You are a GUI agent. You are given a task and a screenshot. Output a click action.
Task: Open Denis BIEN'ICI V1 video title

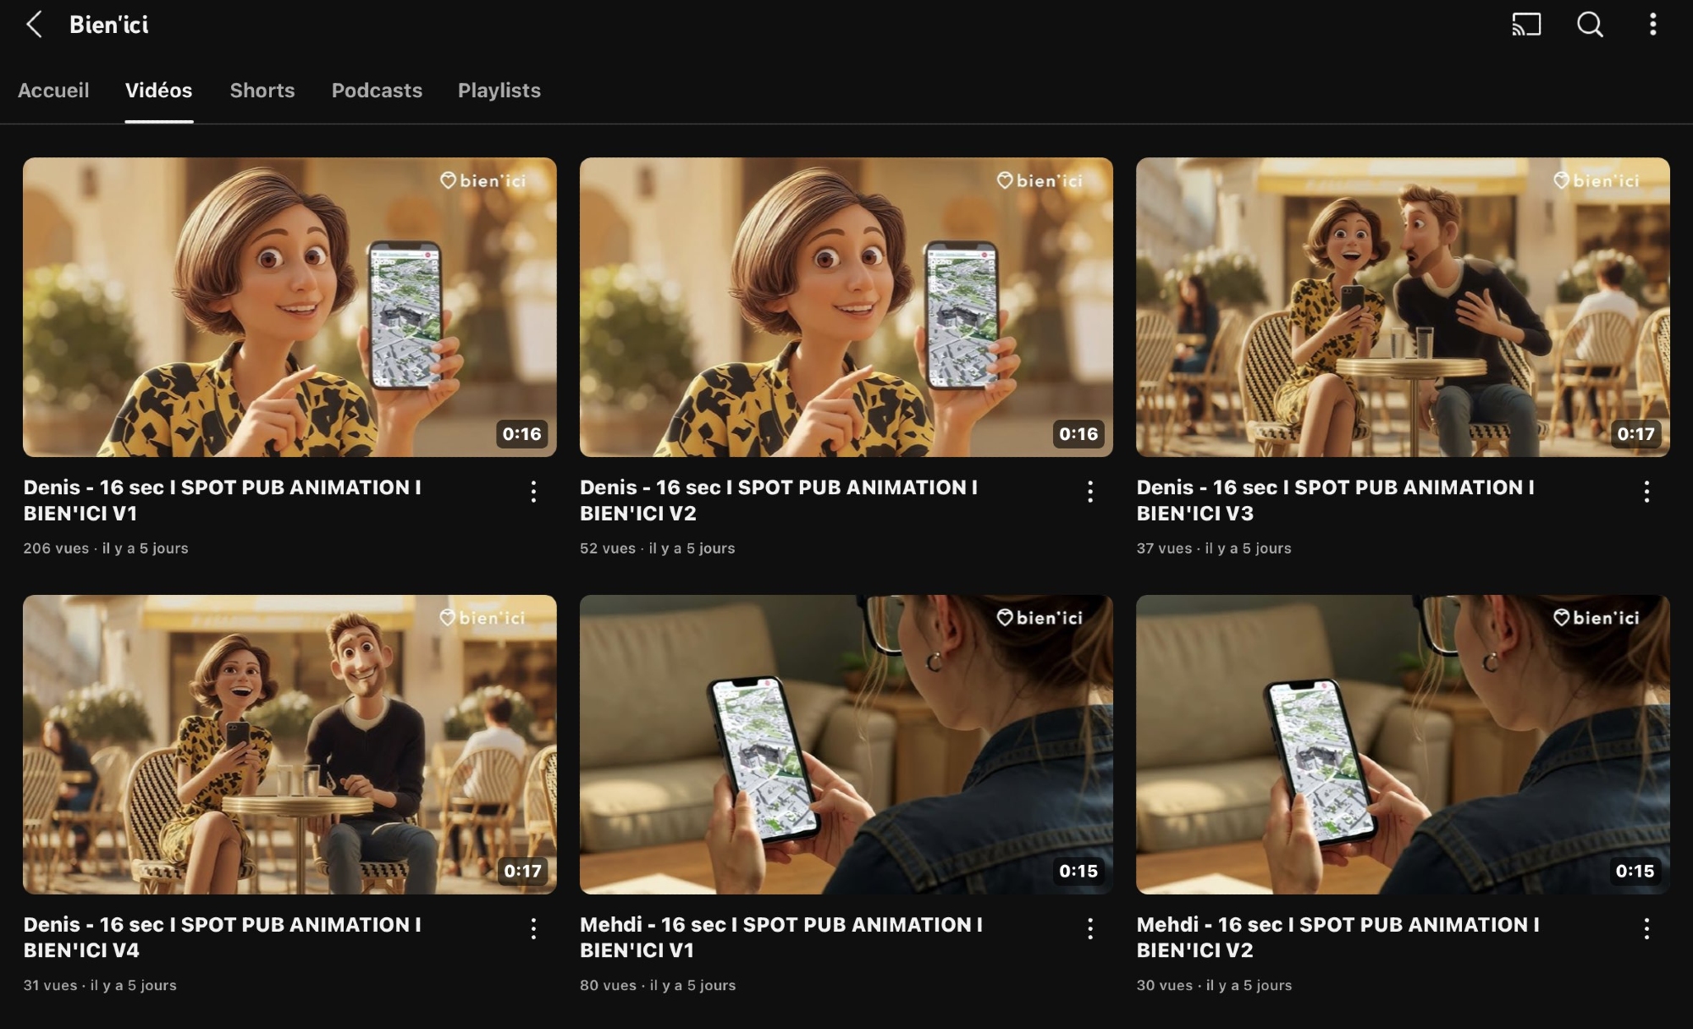click(x=222, y=500)
